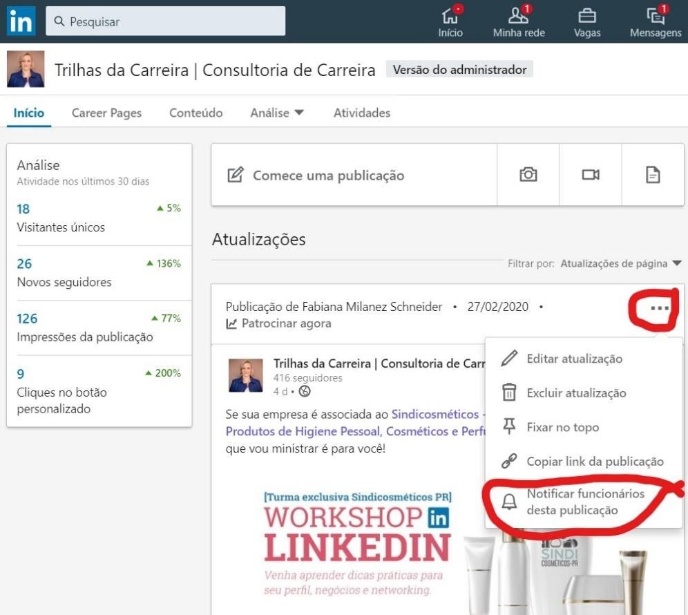688x615 pixels.
Task: Click the chain link icon in menu
Action: (509, 461)
